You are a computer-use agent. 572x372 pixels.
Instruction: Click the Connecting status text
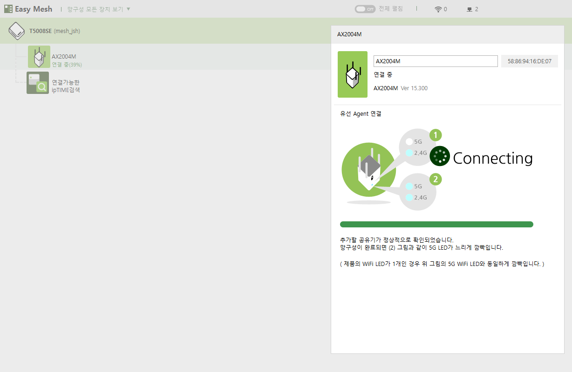(x=493, y=158)
